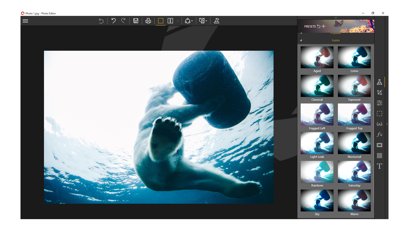Open the hamburger main menu

tap(26, 21)
